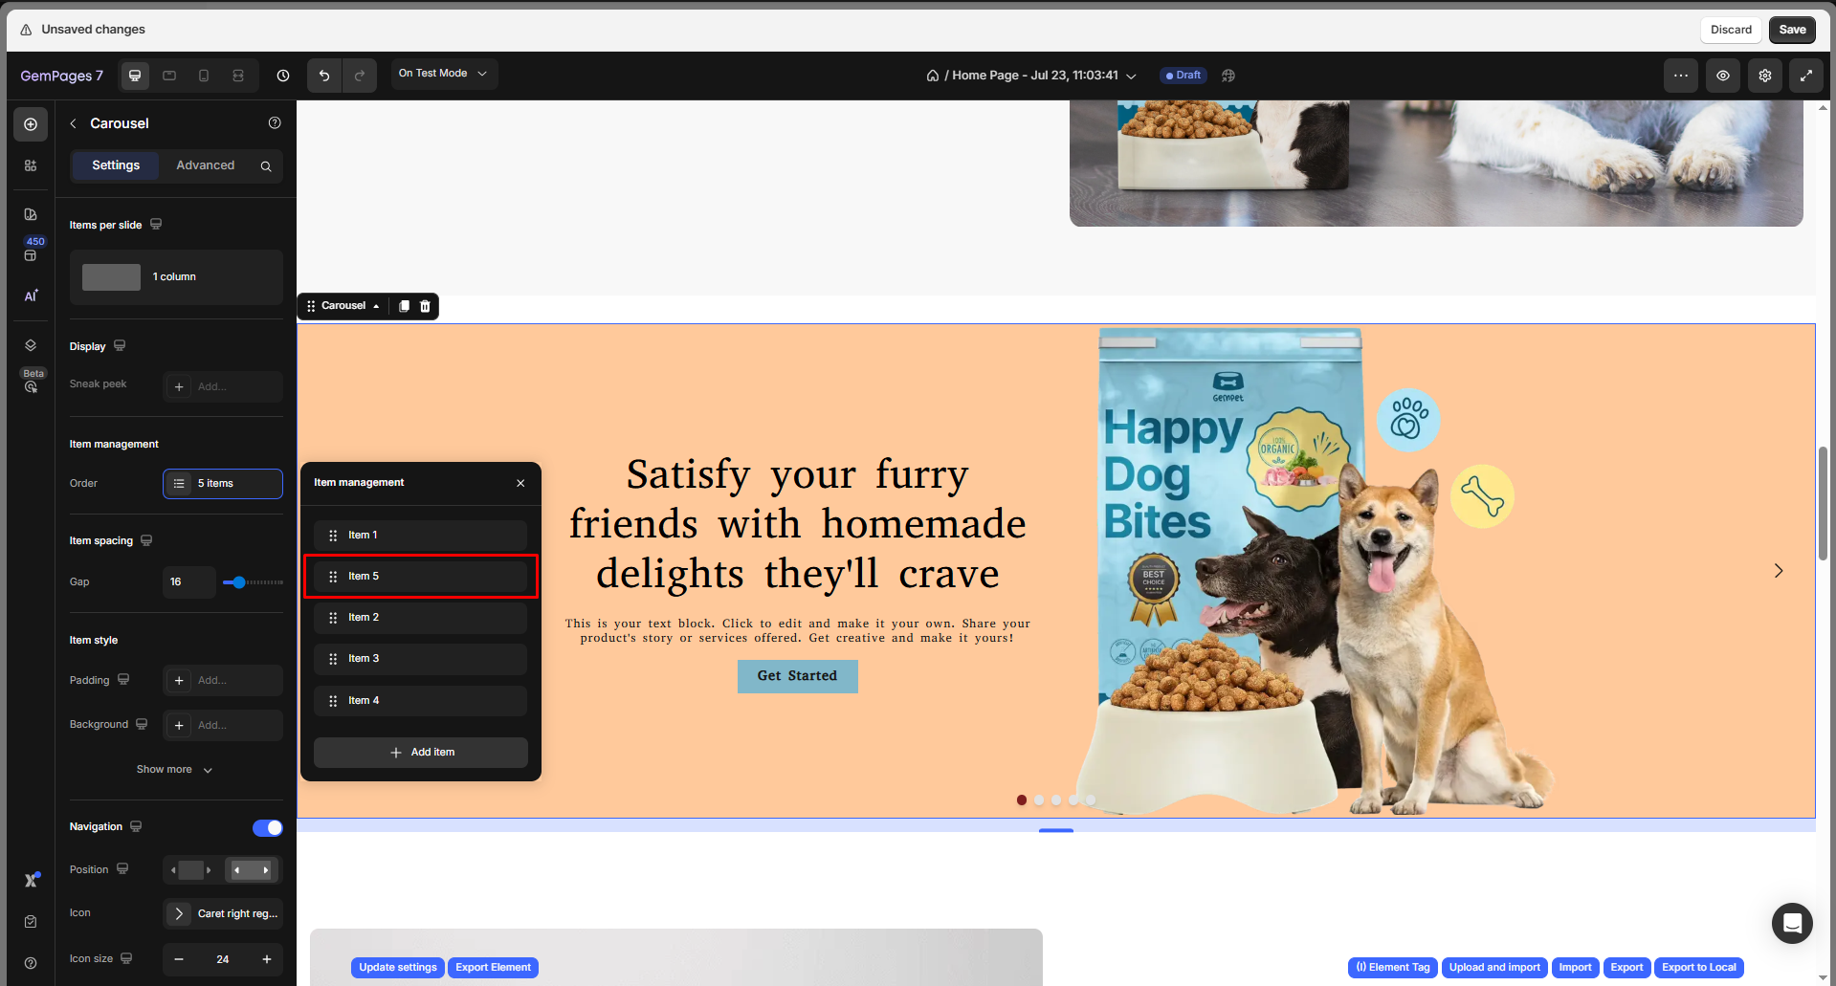Redo the last change
The image size is (1836, 986).
pos(360,76)
